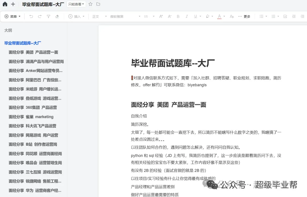Jump to 阿里巴巴 广告投放 outline entry
This screenshot has height=197, width=307.
pos(35,80)
